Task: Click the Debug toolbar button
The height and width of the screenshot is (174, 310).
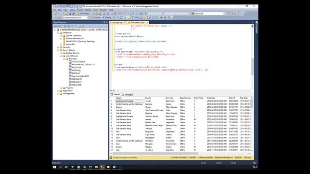Action: point(107,17)
